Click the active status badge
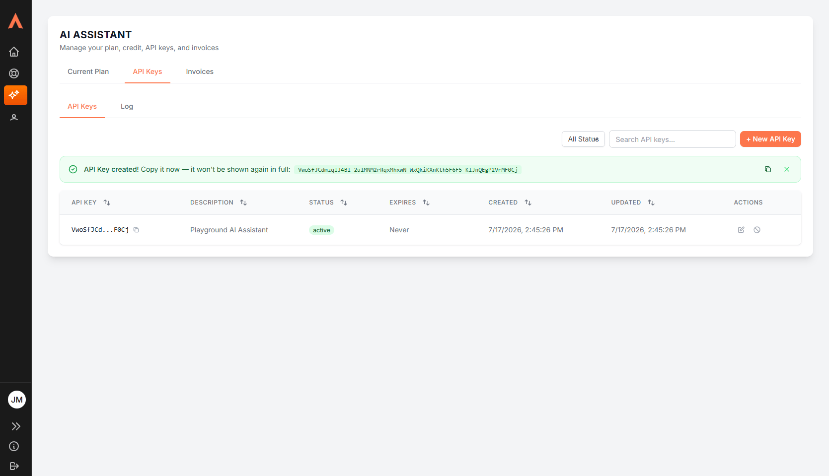This screenshot has height=476, width=829. (x=321, y=230)
